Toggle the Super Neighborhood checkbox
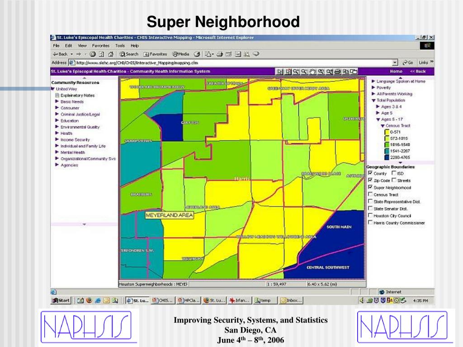463x347 pixels. tap(370, 187)
